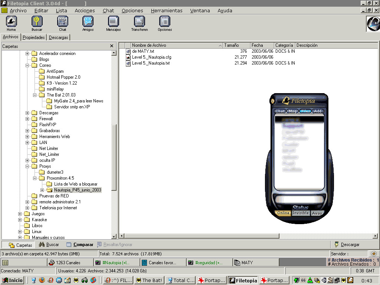This screenshot has height=285, width=380.
Task: Set status to Invisible in Filetopia skin
Action: (301, 213)
